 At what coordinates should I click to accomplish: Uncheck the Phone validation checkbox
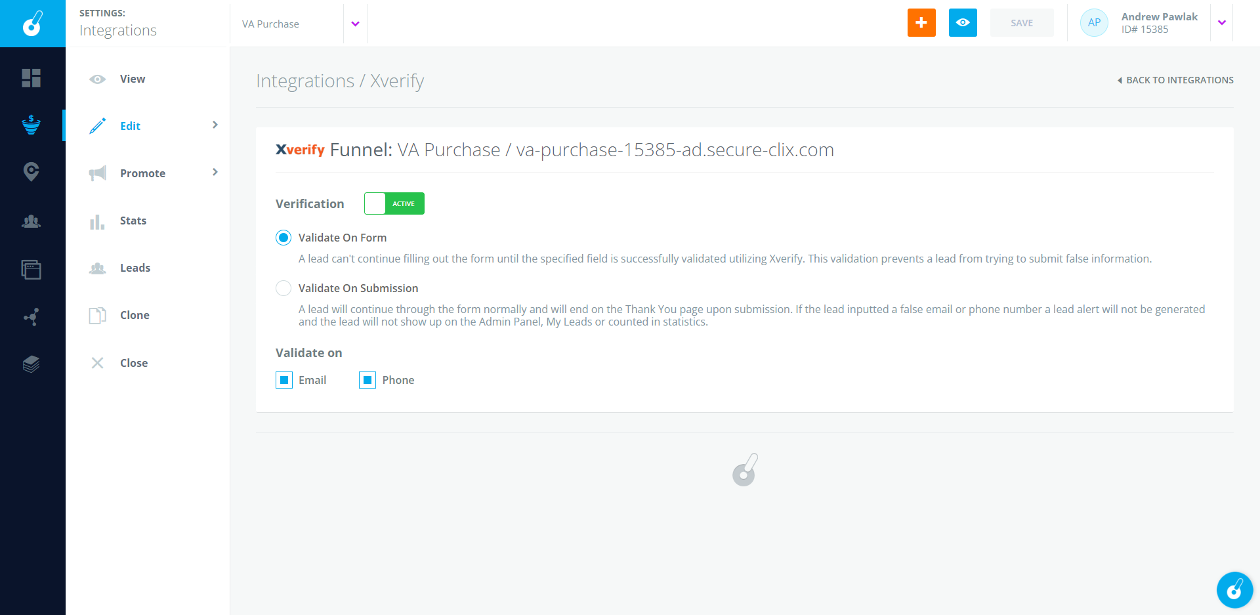[x=367, y=380]
